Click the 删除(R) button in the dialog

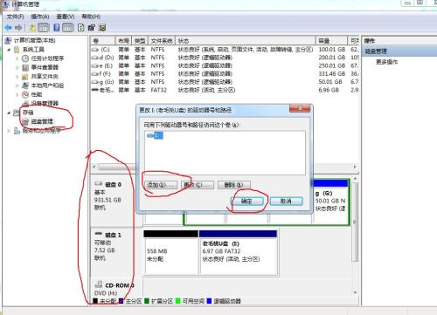(234, 185)
